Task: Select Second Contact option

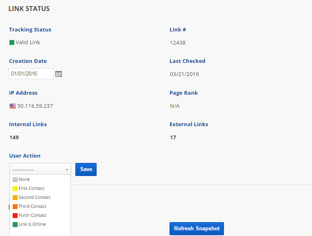Action: click(34, 198)
